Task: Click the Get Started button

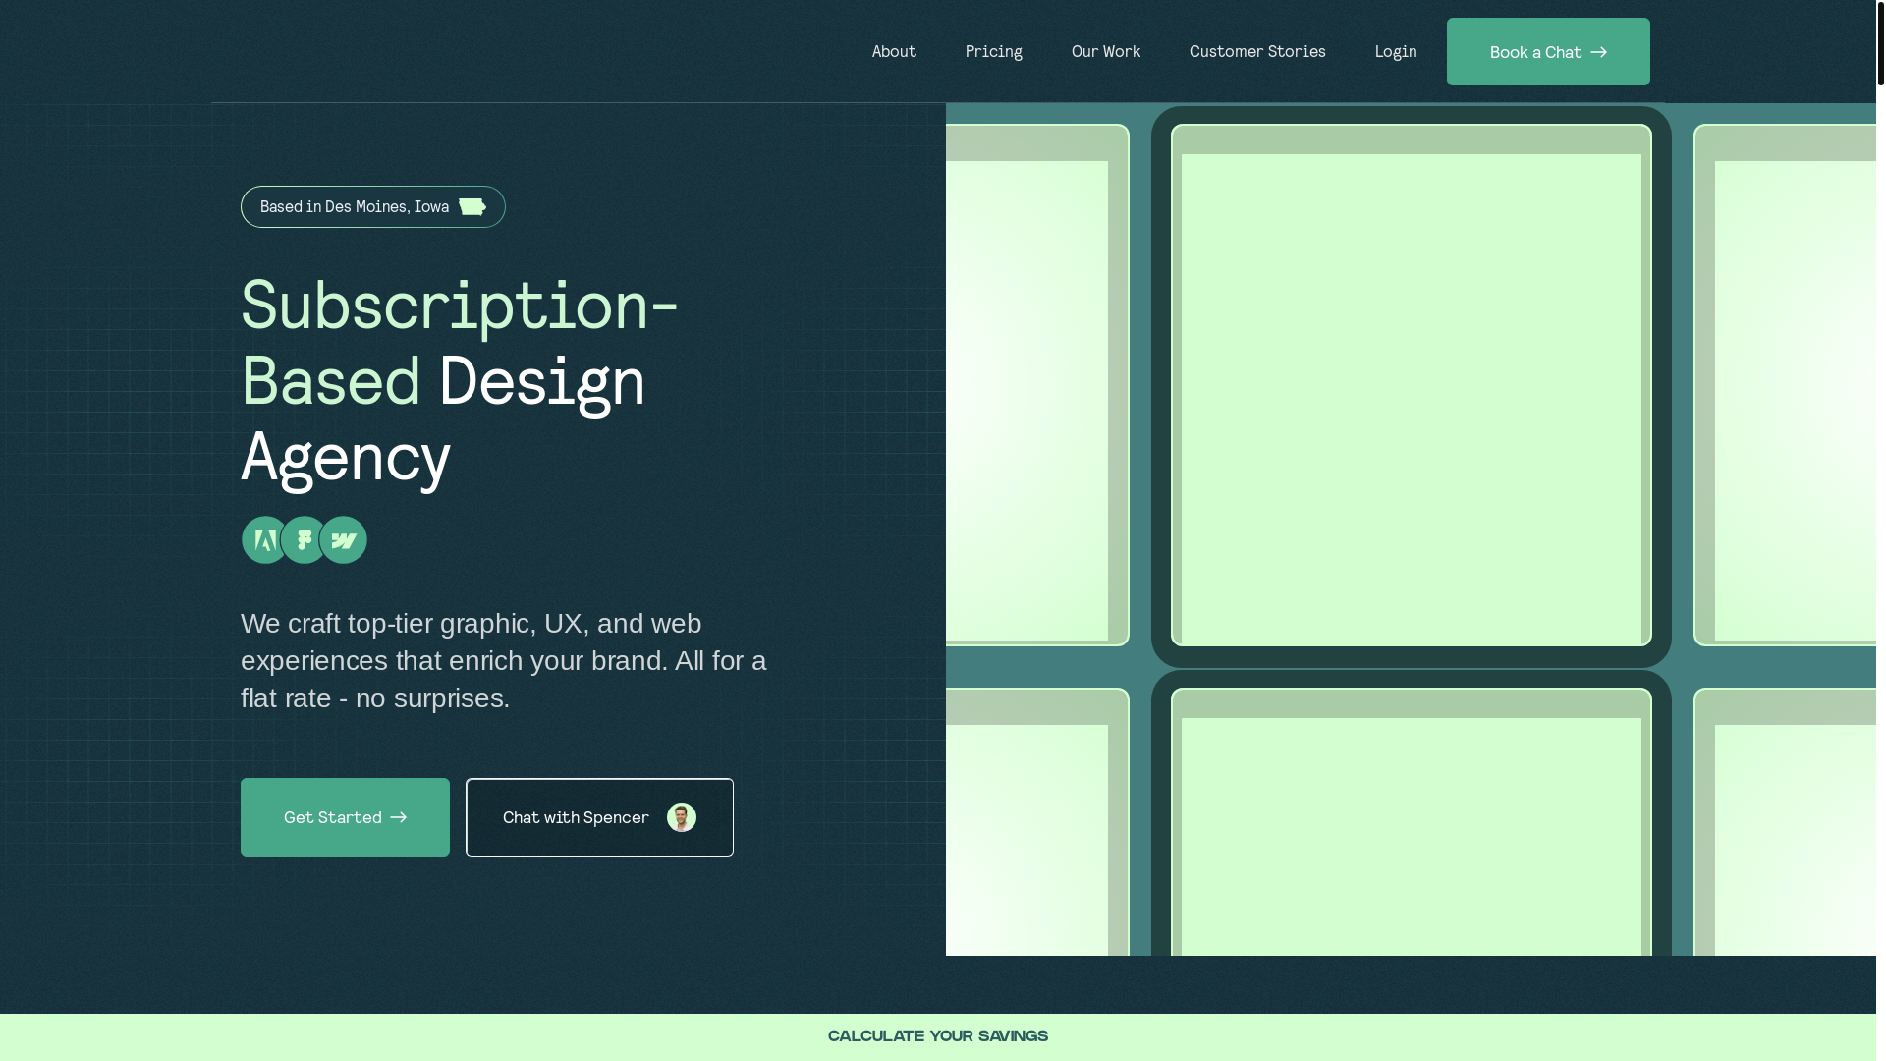Action: click(x=345, y=816)
